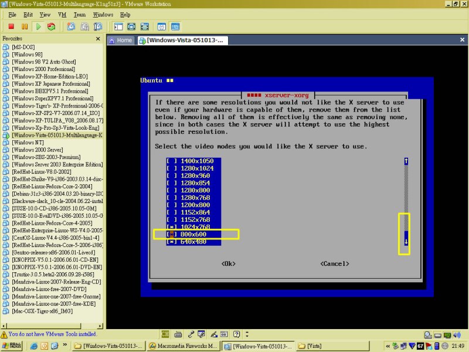
Task: Close the Favorites sidebar panel
Action: coord(98,39)
